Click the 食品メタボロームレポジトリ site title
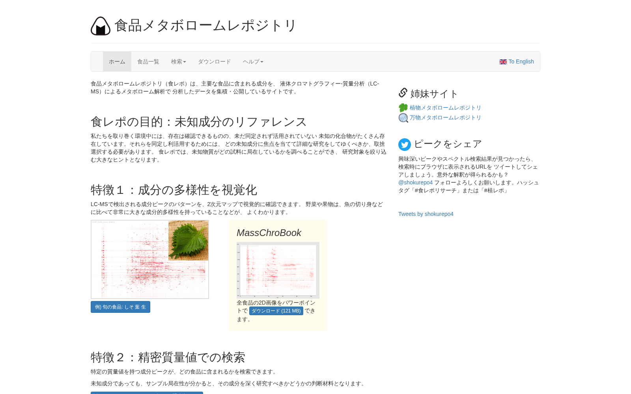 point(205,26)
